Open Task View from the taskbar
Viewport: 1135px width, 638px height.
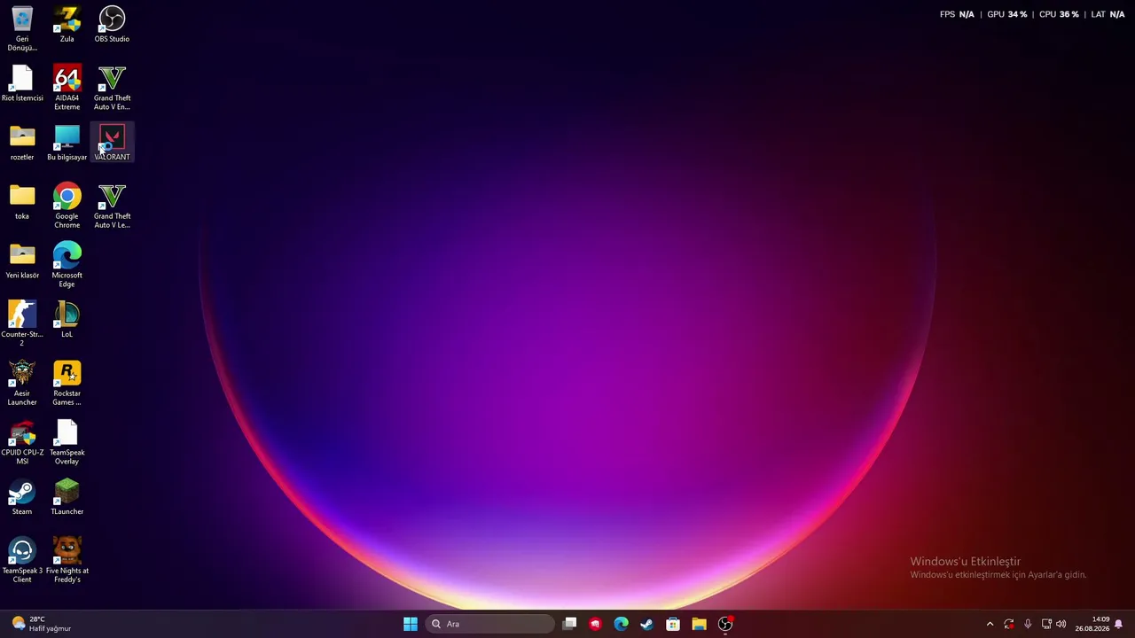click(x=569, y=624)
